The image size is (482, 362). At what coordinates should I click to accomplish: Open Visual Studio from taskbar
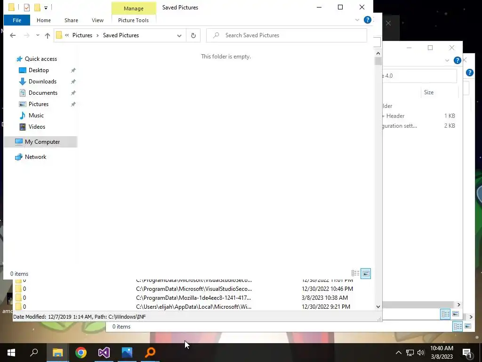(x=104, y=353)
